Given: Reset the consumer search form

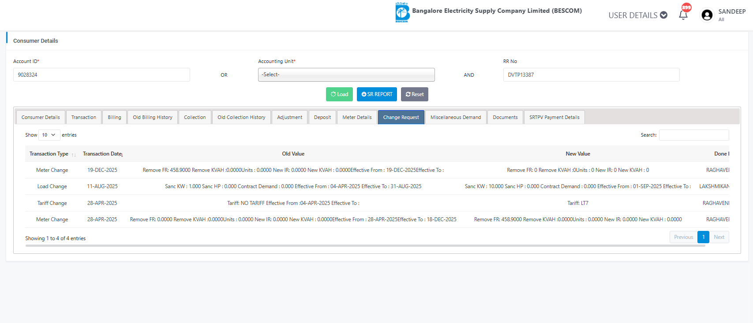Looking at the screenshot, I should pyautogui.click(x=414, y=94).
